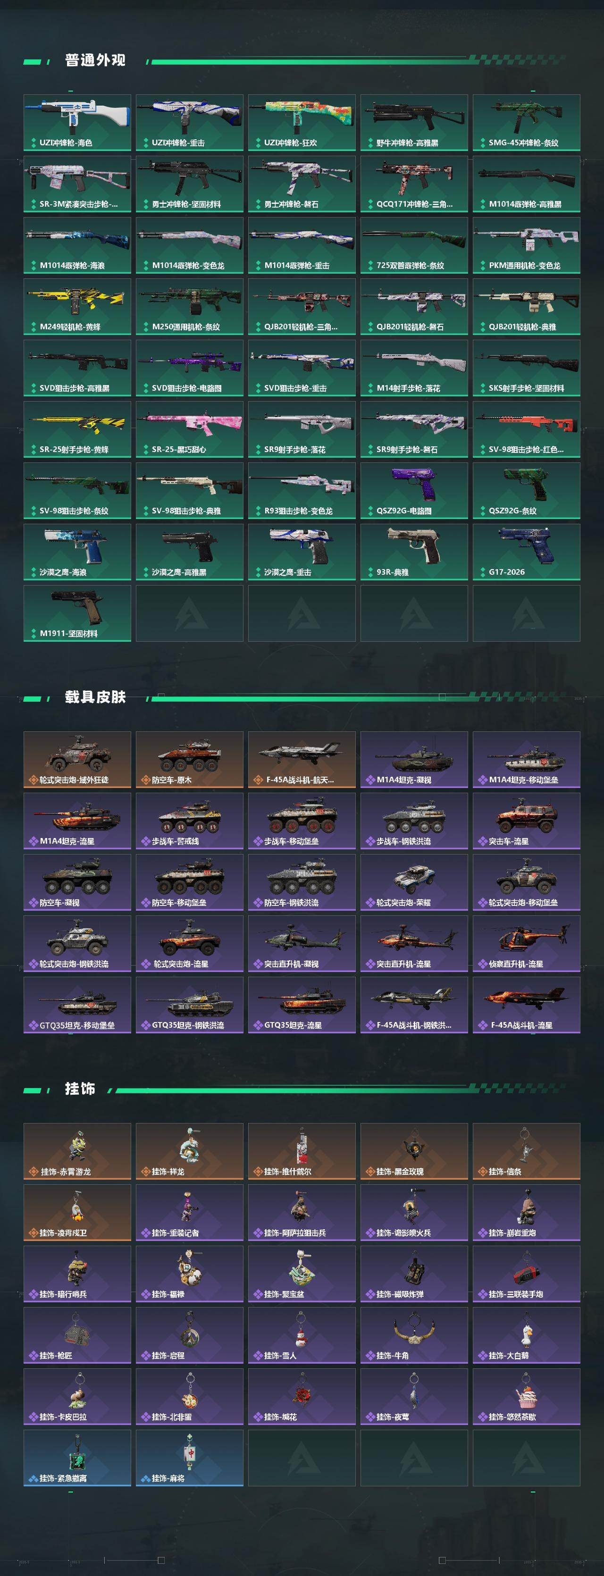Choose the 挂饰-大白鹅 goose charm
This screenshot has height=1576, width=604.
(526, 1335)
